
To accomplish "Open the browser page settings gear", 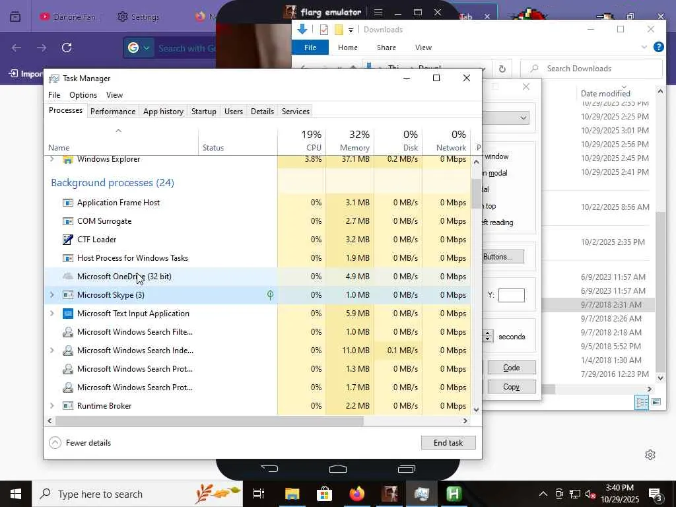I will [650, 455].
